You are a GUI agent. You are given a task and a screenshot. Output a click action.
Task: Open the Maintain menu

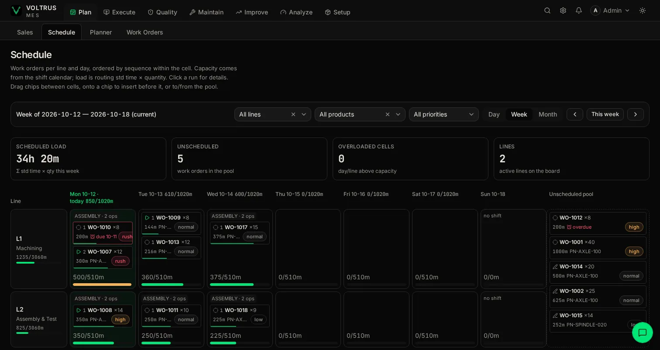click(206, 12)
